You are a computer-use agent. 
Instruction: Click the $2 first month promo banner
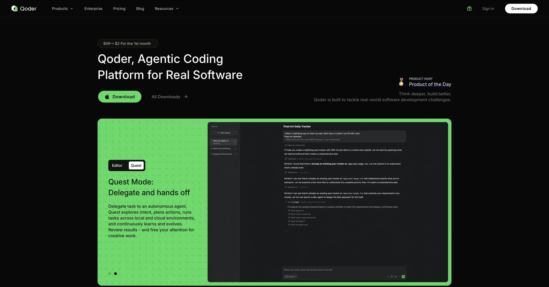128,43
